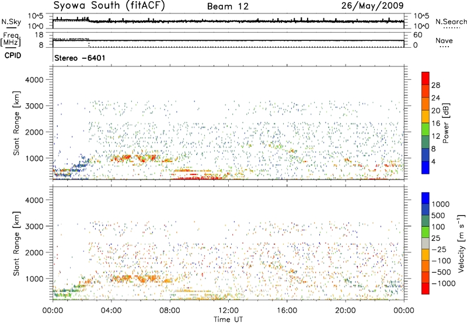Pick the bright blue bottom segment of power bar
The width and height of the screenshot is (467, 323).
pyautogui.click(x=426, y=168)
